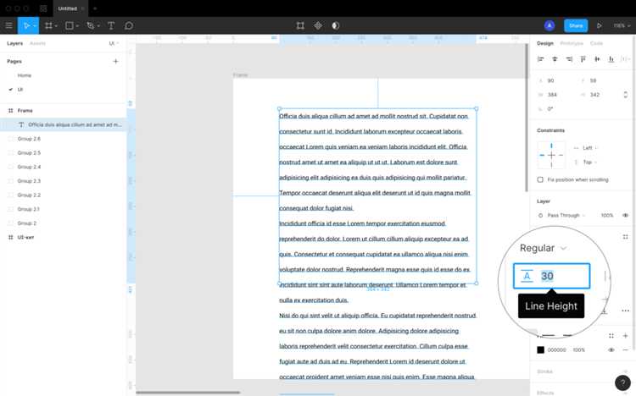Open Move tool dropdown arrow
Viewport: 636px width, 396px height.
35,26
